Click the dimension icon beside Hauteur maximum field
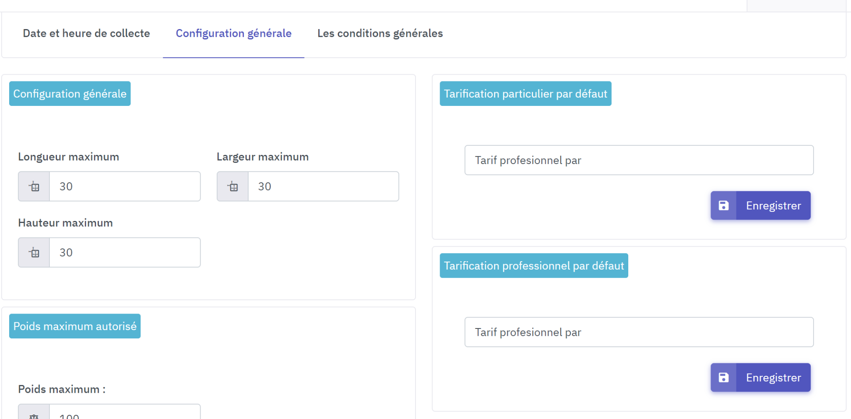The width and height of the screenshot is (851, 419). click(34, 252)
